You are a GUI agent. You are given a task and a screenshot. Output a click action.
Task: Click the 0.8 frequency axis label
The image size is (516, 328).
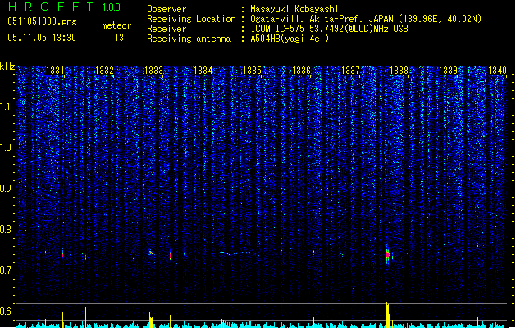[7, 230]
